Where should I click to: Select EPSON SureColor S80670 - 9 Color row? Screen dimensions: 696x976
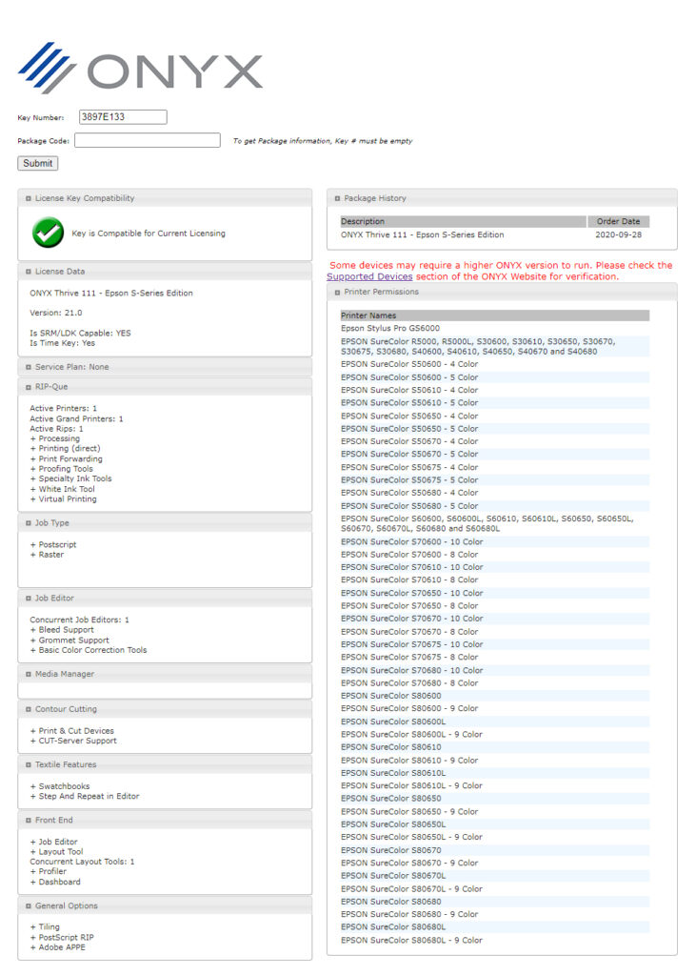494,864
